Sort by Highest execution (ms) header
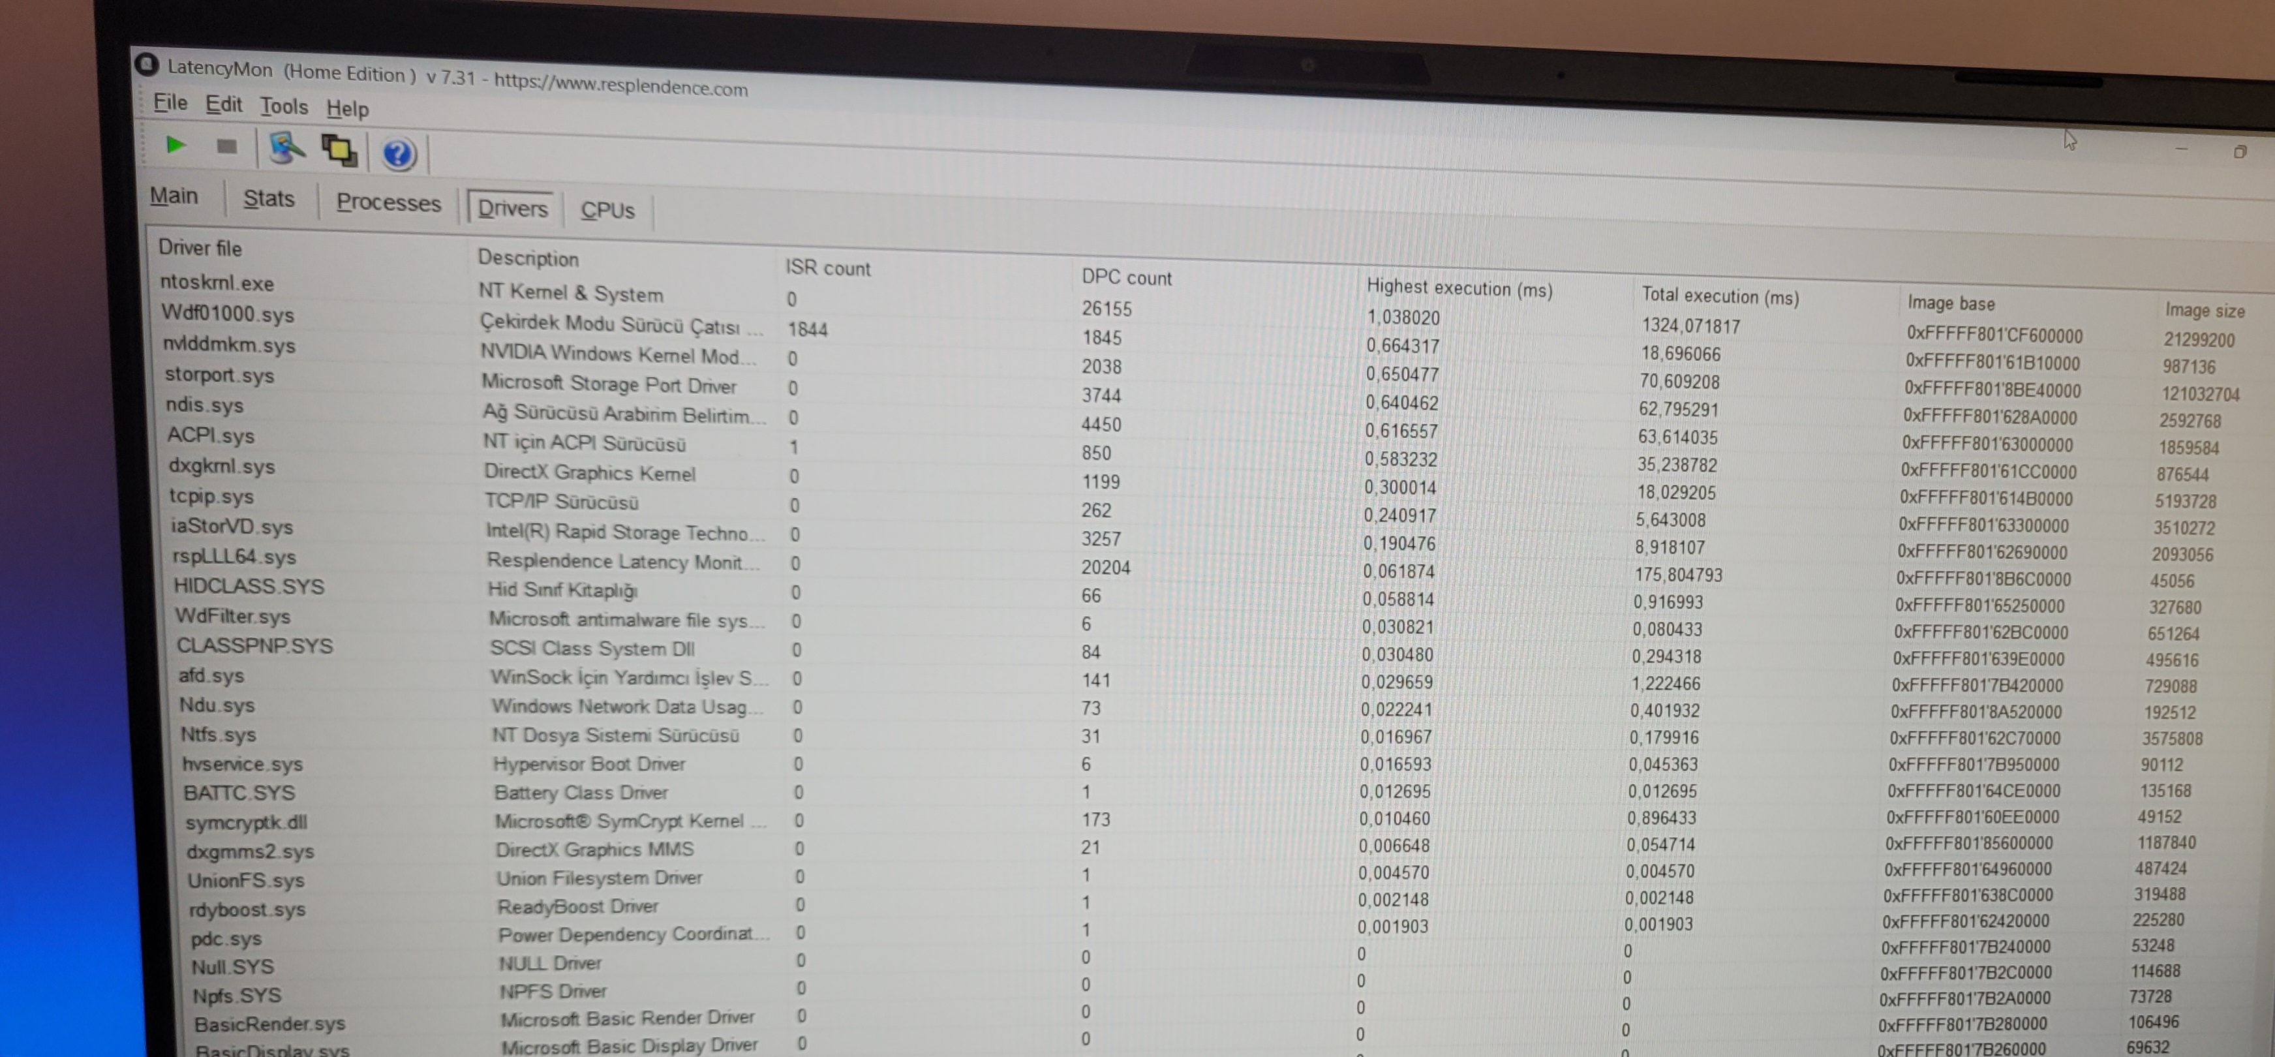The width and height of the screenshot is (2275, 1057). pos(1459,288)
